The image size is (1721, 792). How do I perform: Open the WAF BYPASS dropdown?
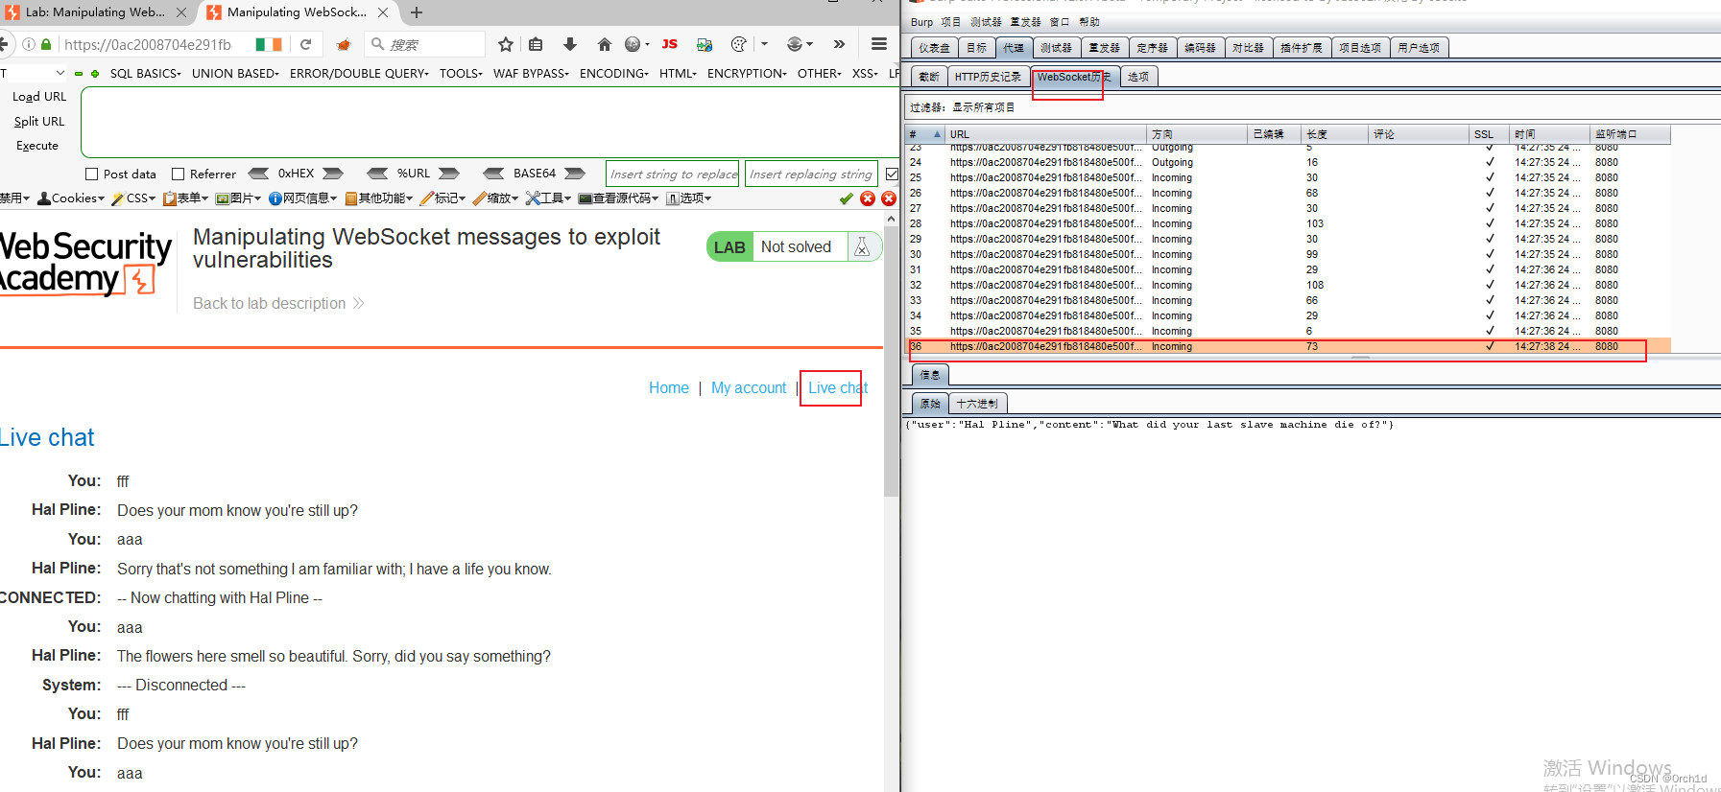[531, 73]
